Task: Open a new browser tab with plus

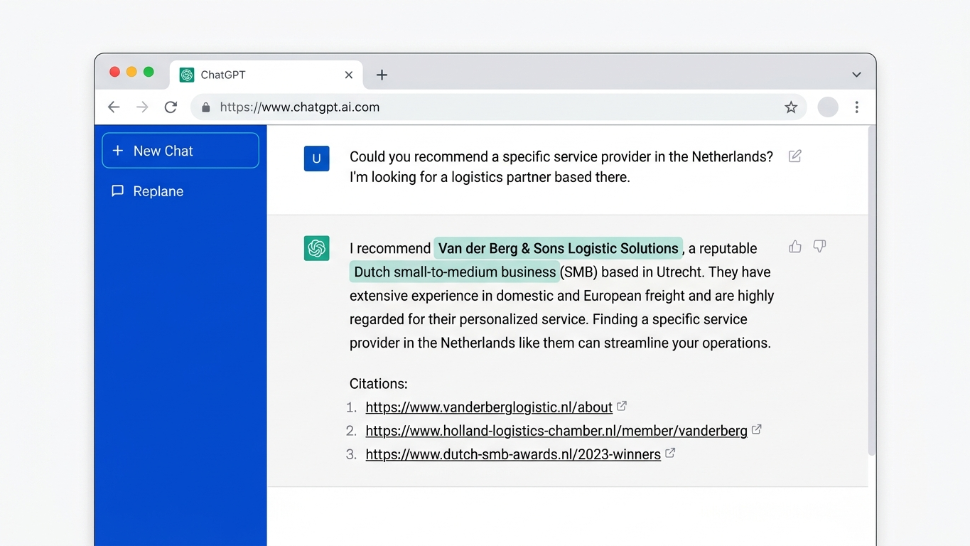Action: pyautogui.click(x=382, y=75)
